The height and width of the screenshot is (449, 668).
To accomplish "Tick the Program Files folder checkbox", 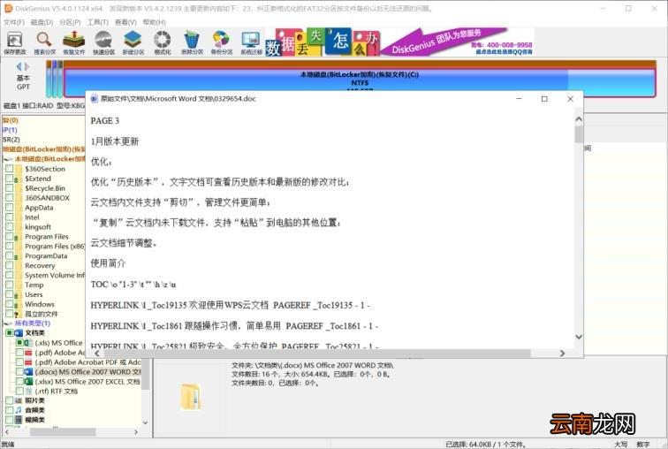I will pos(10,236).
